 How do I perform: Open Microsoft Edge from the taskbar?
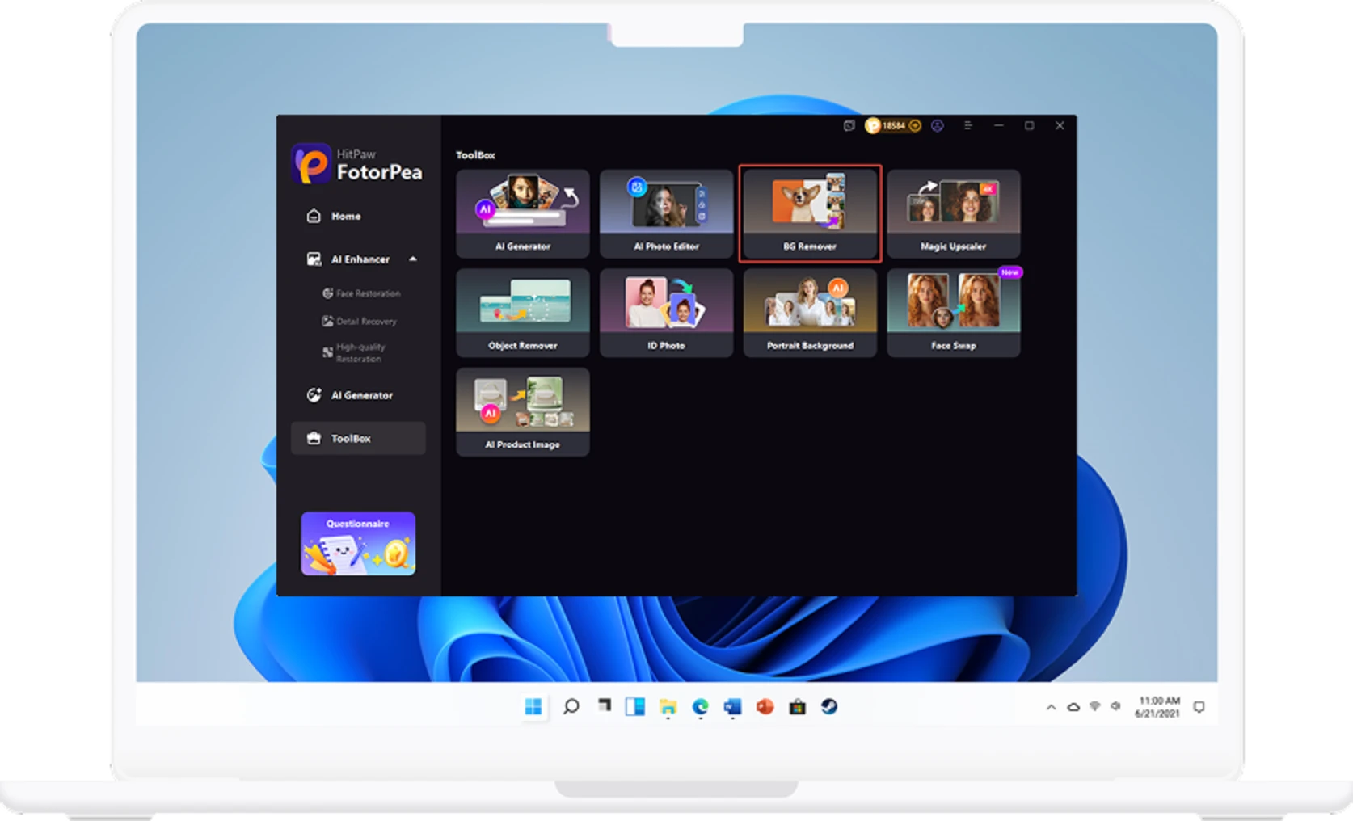(x=700, y=707)
